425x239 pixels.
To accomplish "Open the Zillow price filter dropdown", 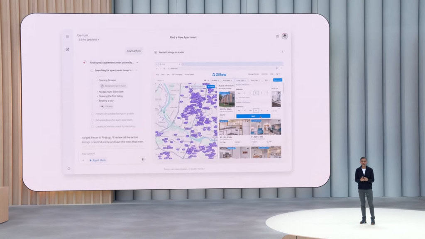I will pyautogui.click(x=227, y=80).
